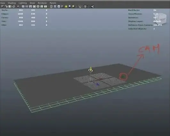Viewport: 170px width, 136px height.
Task: Open the View panel menu
Action: [x=3, y=3]
